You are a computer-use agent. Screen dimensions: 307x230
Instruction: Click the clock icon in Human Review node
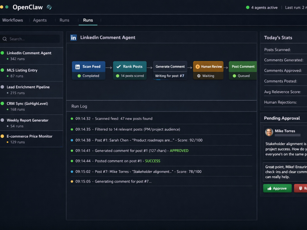197,67
